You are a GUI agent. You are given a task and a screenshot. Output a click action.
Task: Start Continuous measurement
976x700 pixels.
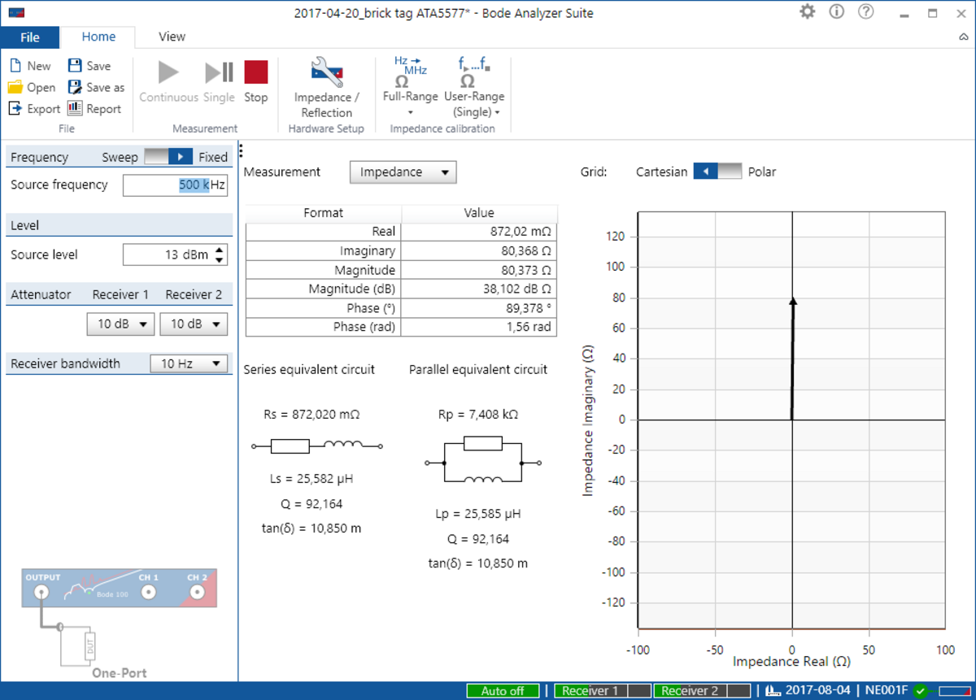coord(168,81)
